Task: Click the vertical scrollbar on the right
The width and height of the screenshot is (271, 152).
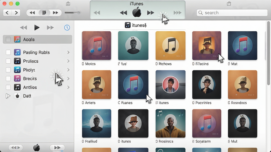Action: pos(268,53)
